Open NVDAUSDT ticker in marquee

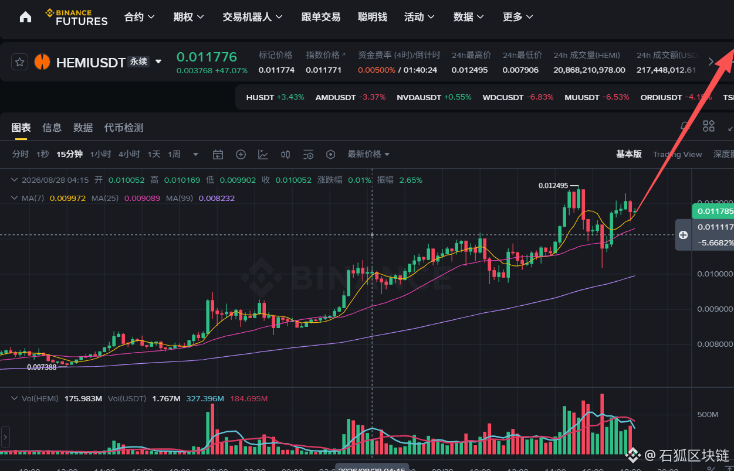pyautogui.click(x=434, y=97)
